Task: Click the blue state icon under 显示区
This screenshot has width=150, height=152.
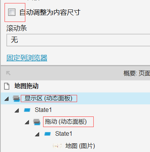Action: [x=27, y=110]
